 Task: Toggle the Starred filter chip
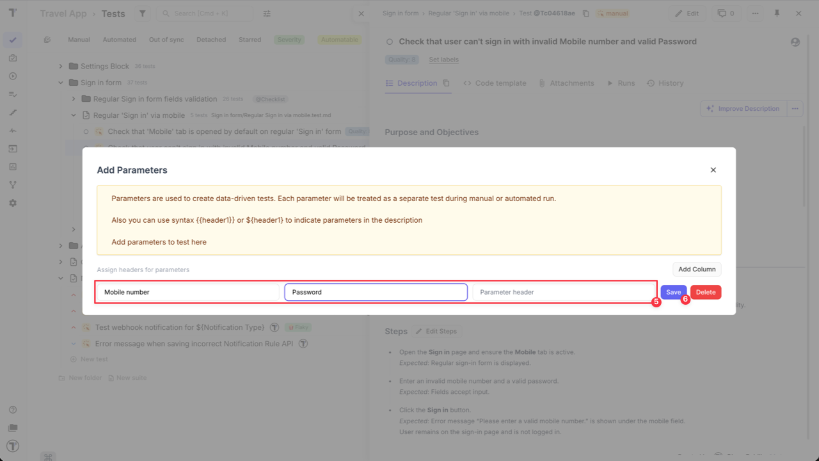tap(250, 39)
